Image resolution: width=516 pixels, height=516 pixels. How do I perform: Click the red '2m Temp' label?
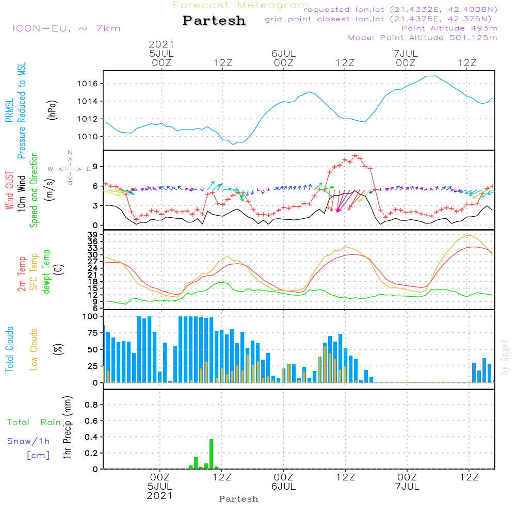(x=21, y=274)
